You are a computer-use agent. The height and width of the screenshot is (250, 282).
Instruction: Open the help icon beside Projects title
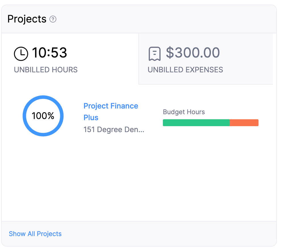coord(53,19)
